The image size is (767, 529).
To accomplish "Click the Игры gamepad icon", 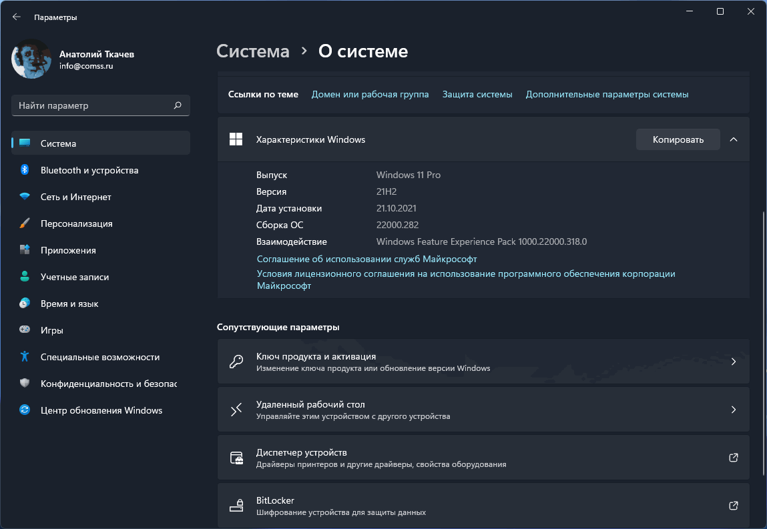I will 25,330.
